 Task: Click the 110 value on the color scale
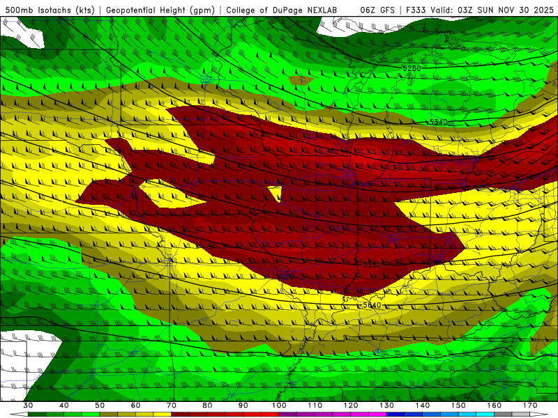(x=315, y=405)
